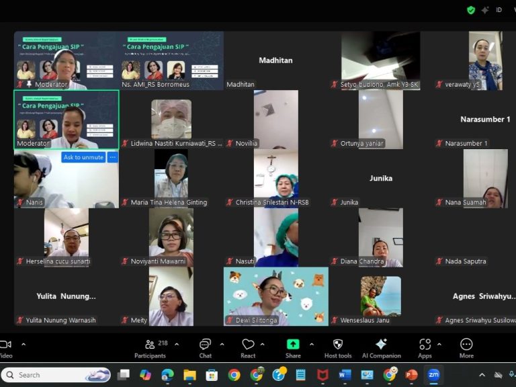Toggle the Video camera button
Viewport: 516px width, 387px height.
[5, 345]
